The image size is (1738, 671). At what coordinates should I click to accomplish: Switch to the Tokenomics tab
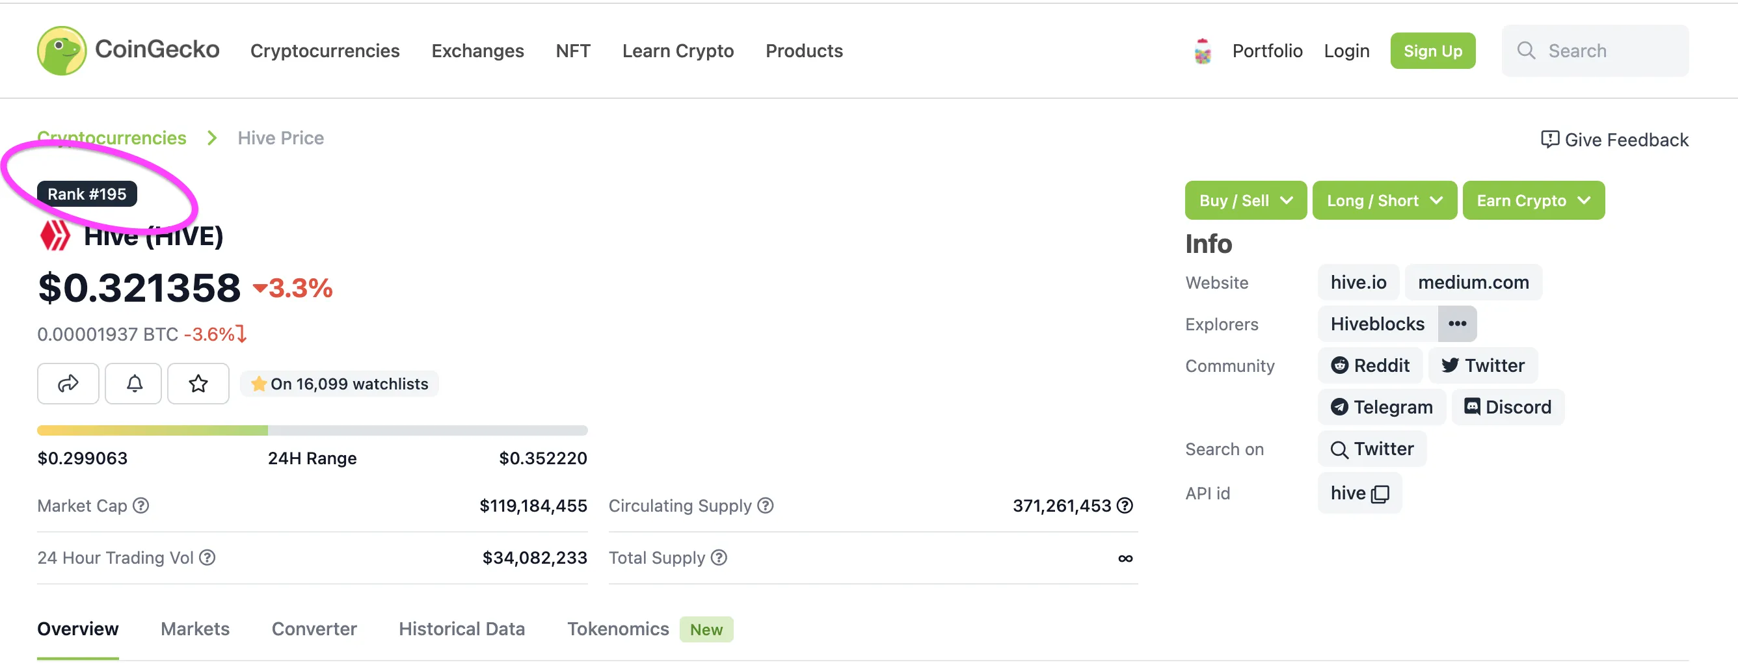(x=617, y=629)
